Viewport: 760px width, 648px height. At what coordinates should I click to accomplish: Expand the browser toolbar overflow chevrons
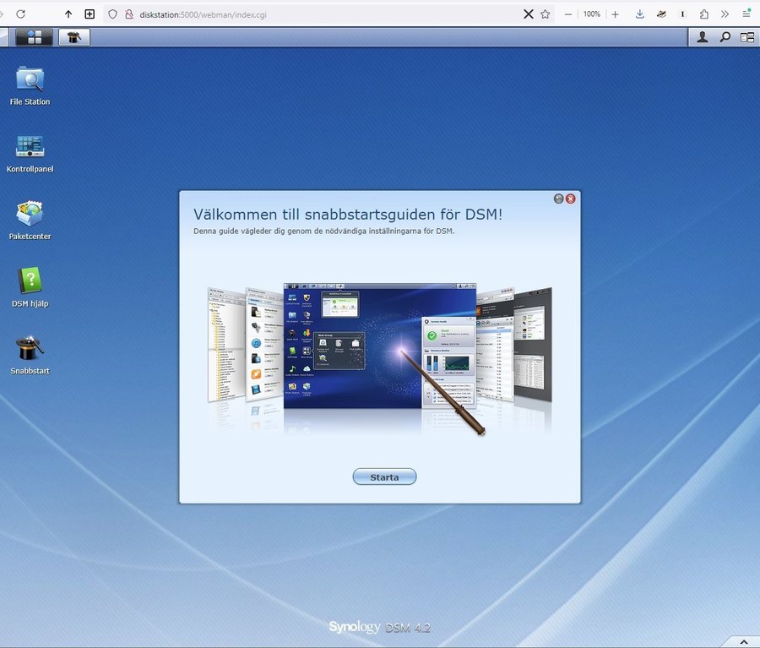pyautogui.click(x=725, y=14)
